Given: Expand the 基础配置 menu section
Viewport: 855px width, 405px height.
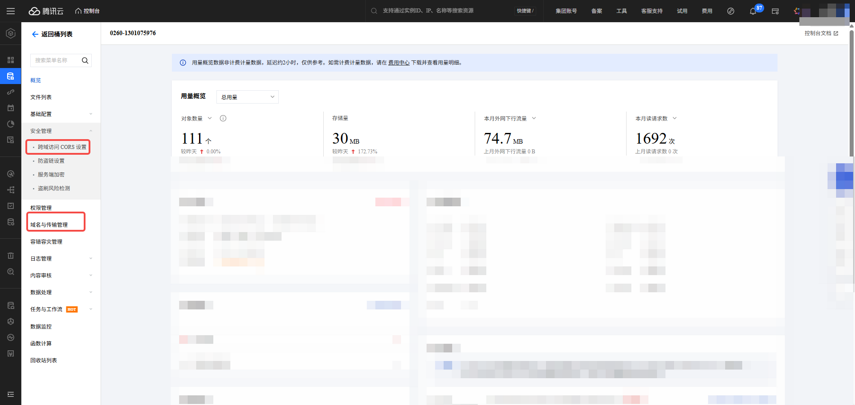Looking at the screenshot, I should tap(60, 114).
